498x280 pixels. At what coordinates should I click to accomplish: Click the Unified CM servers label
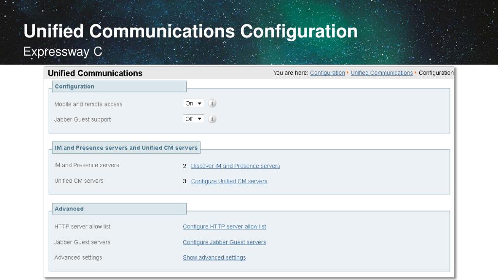(x=79, y=181)
